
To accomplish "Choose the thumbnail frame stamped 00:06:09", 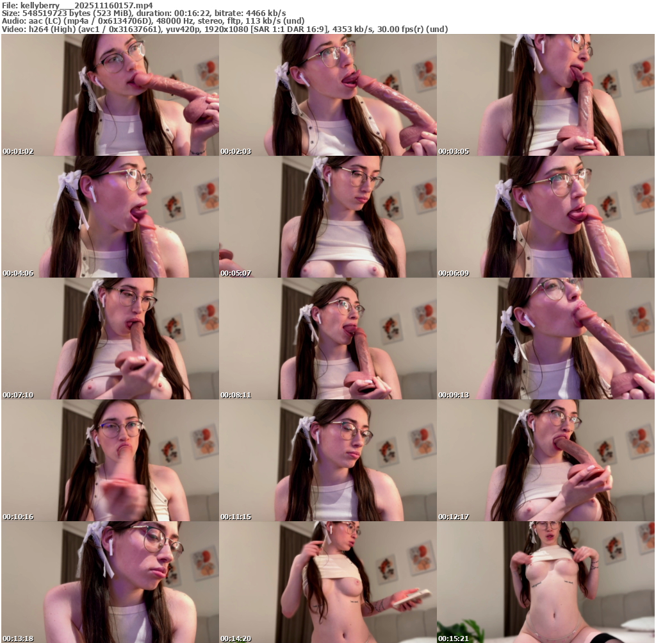I will [546, 217].
